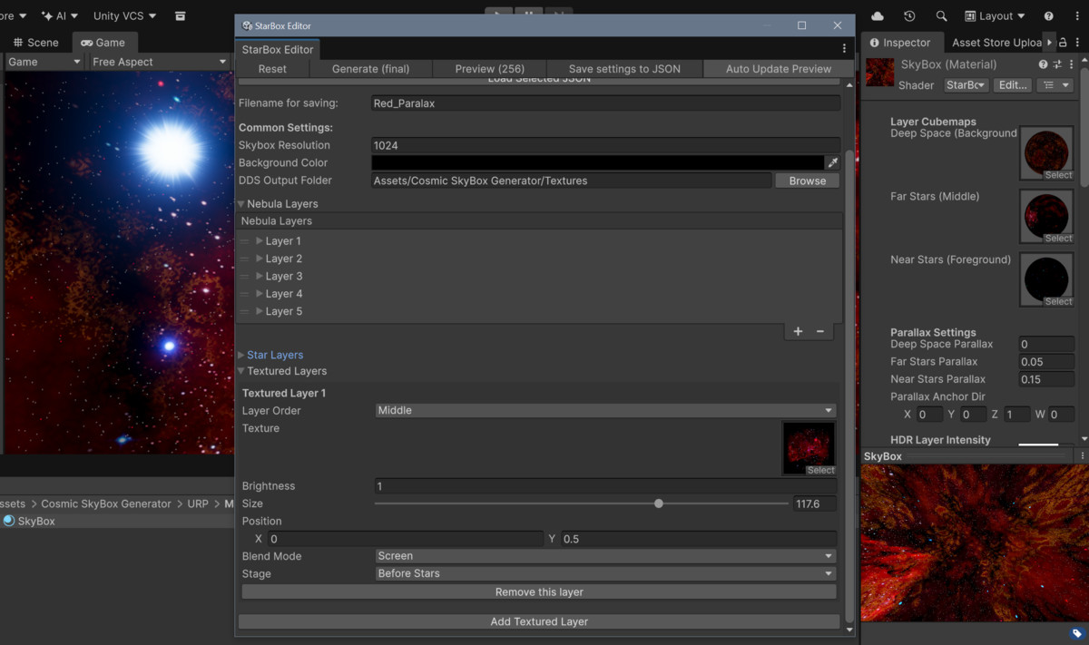Toggle Auto Update Preview
This screenshot has width=1089, height=645.
779,69
